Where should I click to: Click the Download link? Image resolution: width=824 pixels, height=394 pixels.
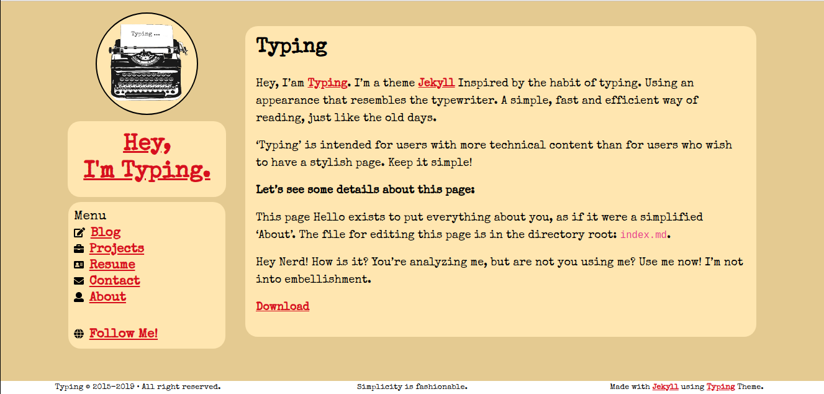click(283, 306)
